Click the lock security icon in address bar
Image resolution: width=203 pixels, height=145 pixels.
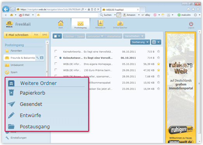(x=89, y=9)
